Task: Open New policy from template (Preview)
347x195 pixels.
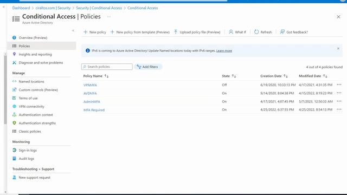Action: (x=140, y=32)
